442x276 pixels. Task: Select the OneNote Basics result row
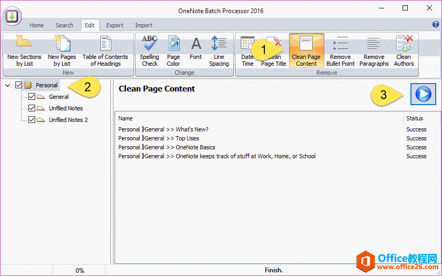click(277, 147)
